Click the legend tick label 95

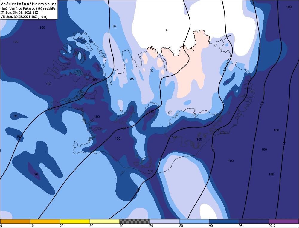coord(241,226)
